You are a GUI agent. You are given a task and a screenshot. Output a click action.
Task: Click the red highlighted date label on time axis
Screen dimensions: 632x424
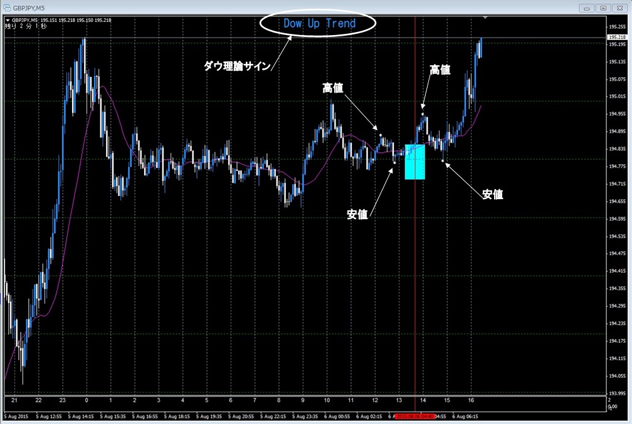point(415,416)
